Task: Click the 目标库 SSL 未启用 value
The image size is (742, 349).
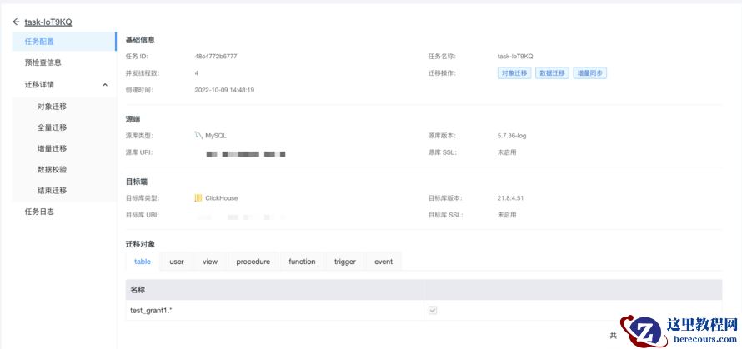Action: point(507,215)
